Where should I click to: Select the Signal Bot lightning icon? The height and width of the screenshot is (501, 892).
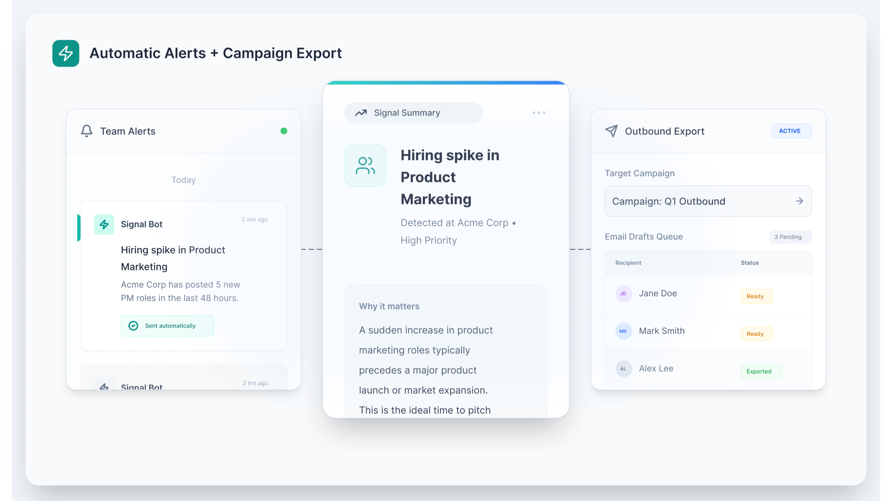click(x=104, y=224)
